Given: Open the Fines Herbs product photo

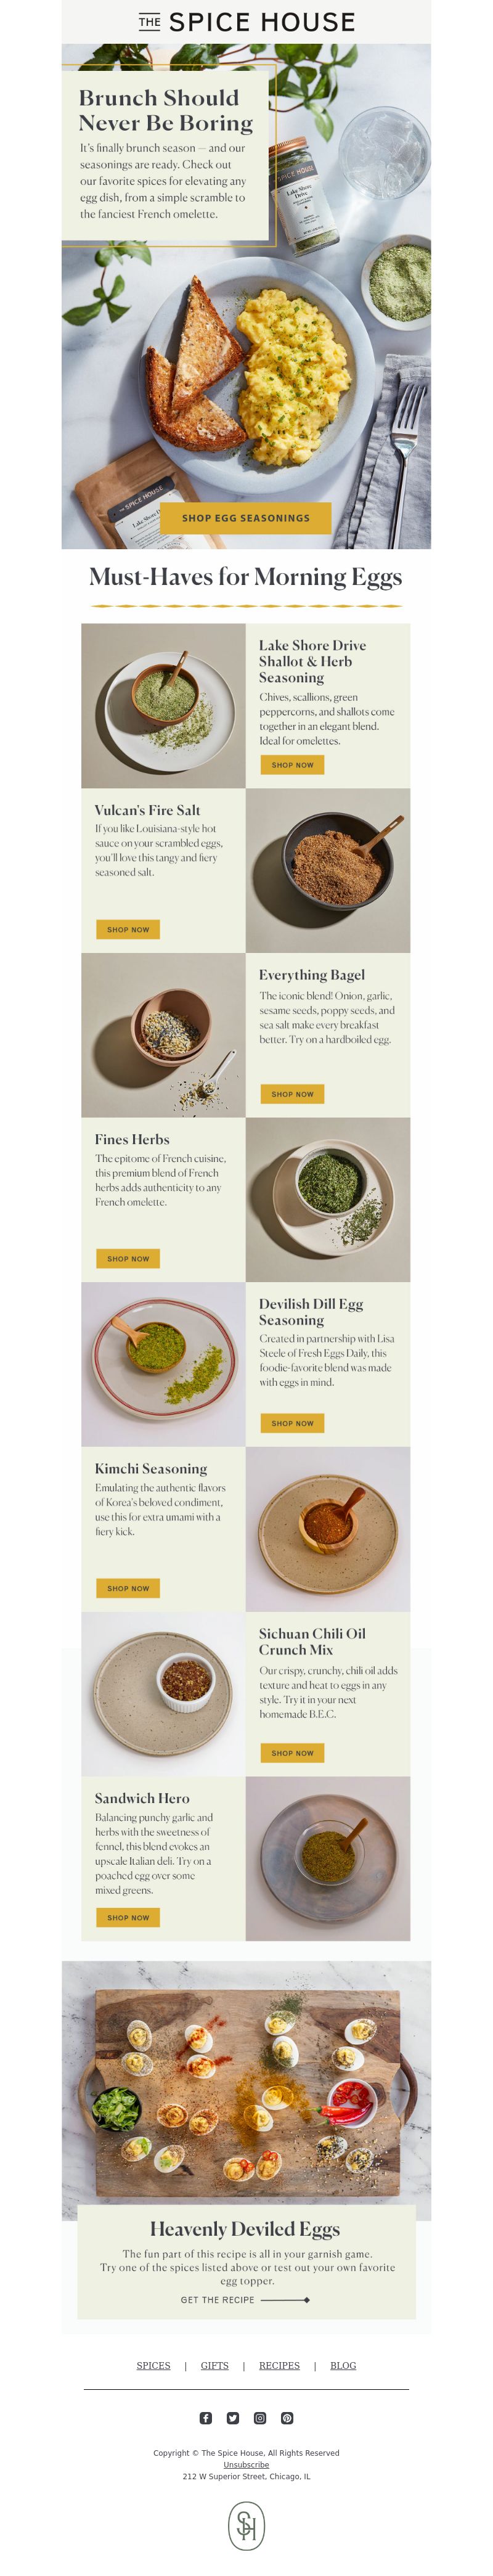Looking at the screenshot, I should point(328,1200).
